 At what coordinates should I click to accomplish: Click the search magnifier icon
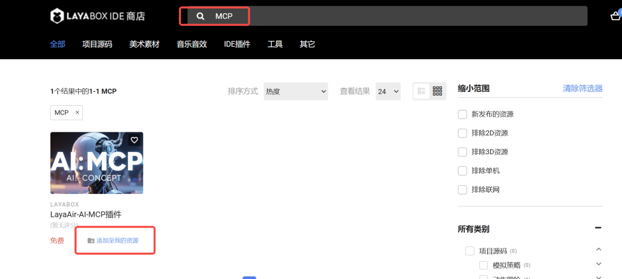coord(201,16)
